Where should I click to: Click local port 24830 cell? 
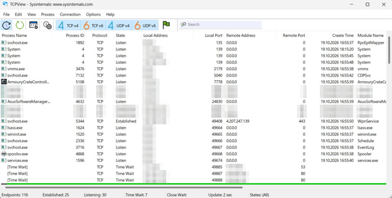pyautogui.click(x=217, y=102)
